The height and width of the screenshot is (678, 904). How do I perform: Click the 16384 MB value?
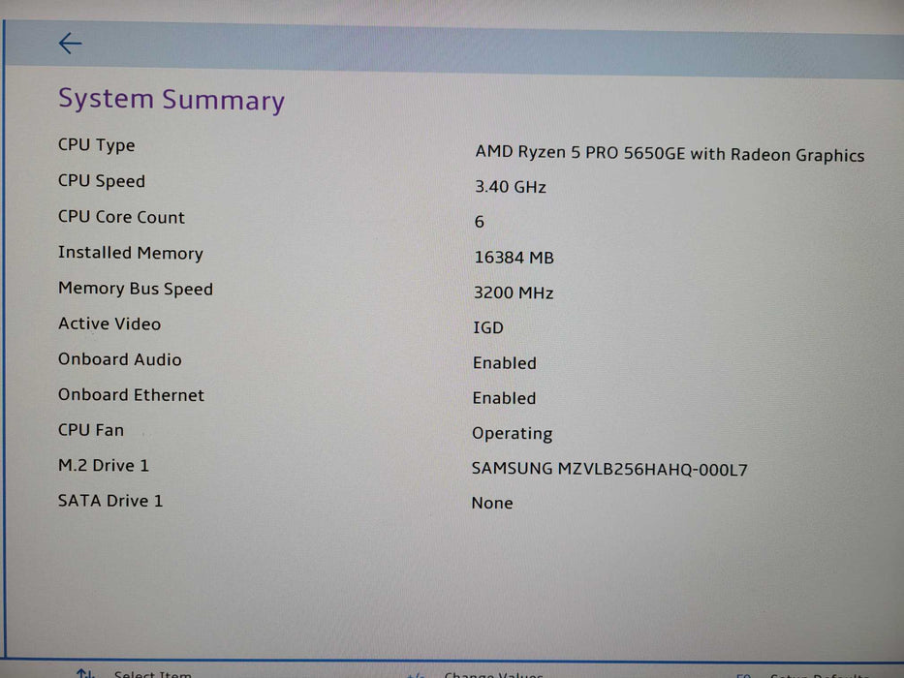tap(514, 257)
